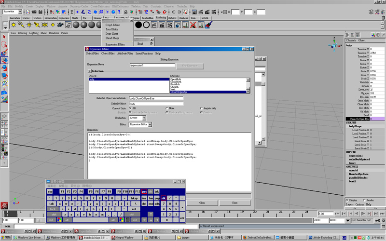
Task: Click the current frame marker on the time slider
Action: click(x=10, y=214)
